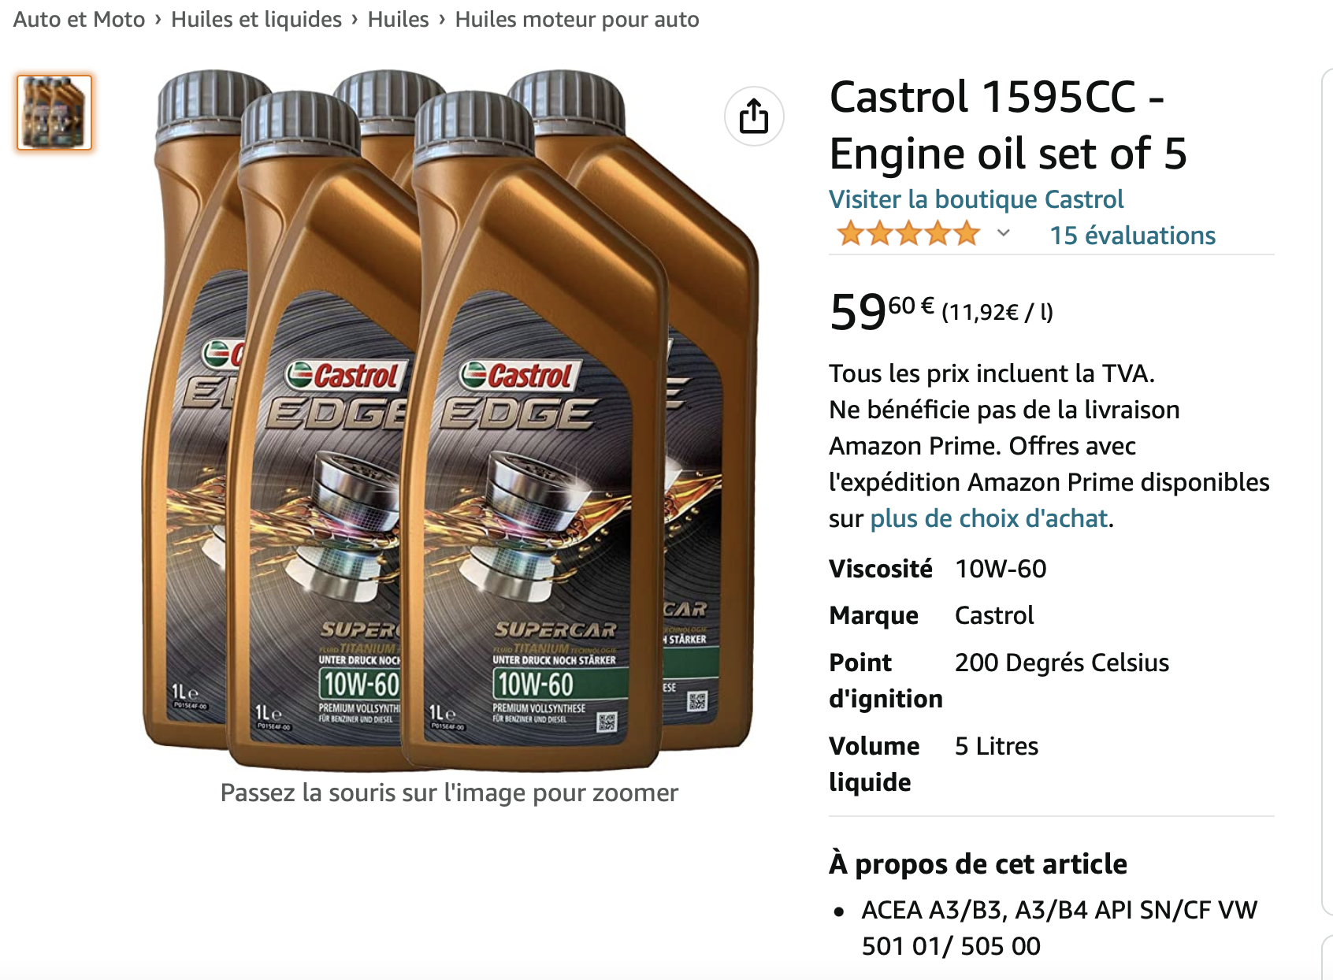This screenshot has width=1333, height=980.
Task: Navigate to Huiles breadcrumb category
Action: [398, 19]
